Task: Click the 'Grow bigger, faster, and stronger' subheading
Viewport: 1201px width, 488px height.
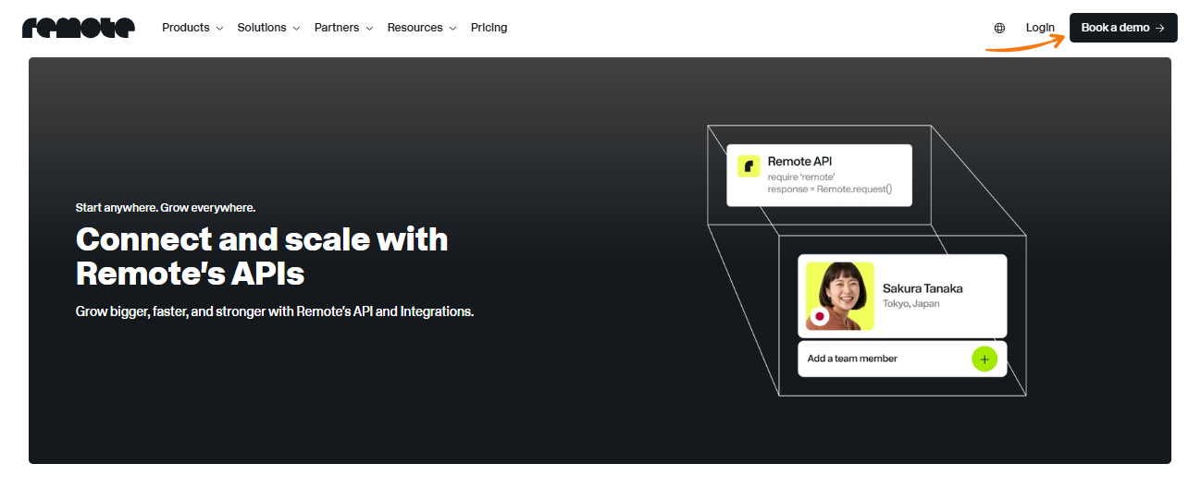Action: [275, 311]
